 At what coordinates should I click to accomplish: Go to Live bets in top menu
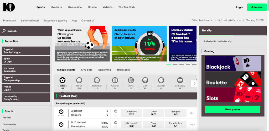click(56, 7)
